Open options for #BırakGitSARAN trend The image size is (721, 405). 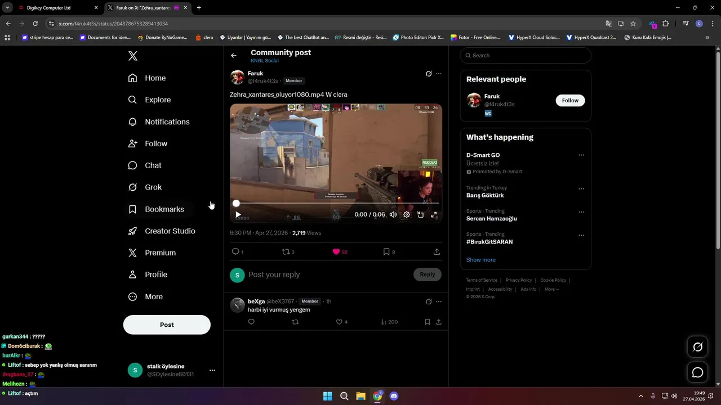(x=581, y=235)
